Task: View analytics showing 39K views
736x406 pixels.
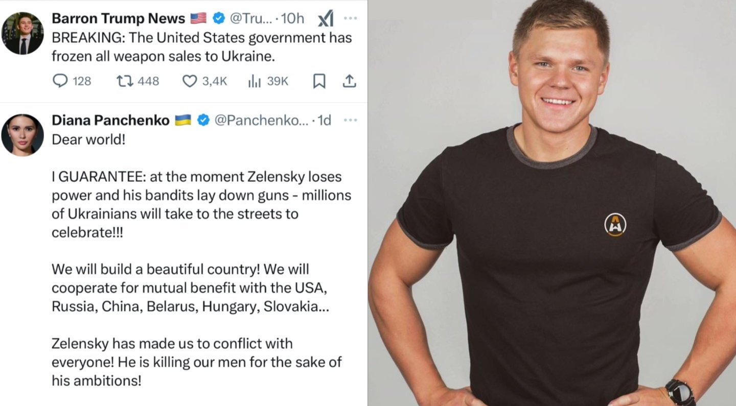Action: click(x=255, y=81)
